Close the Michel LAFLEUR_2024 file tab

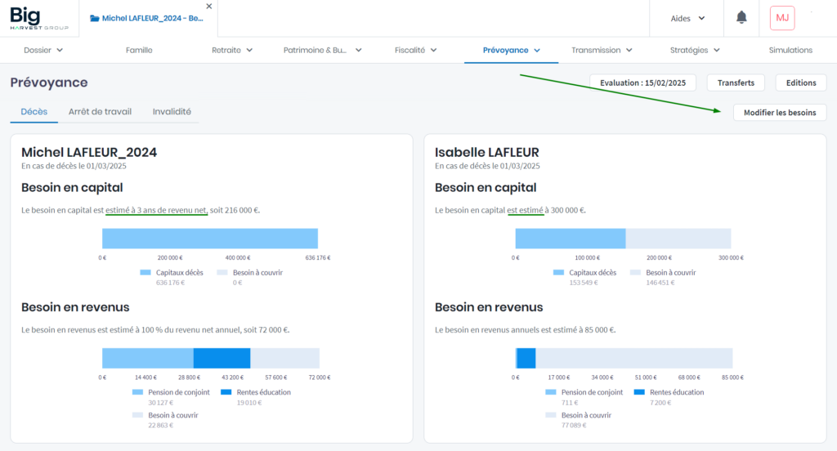coord(208,6)
